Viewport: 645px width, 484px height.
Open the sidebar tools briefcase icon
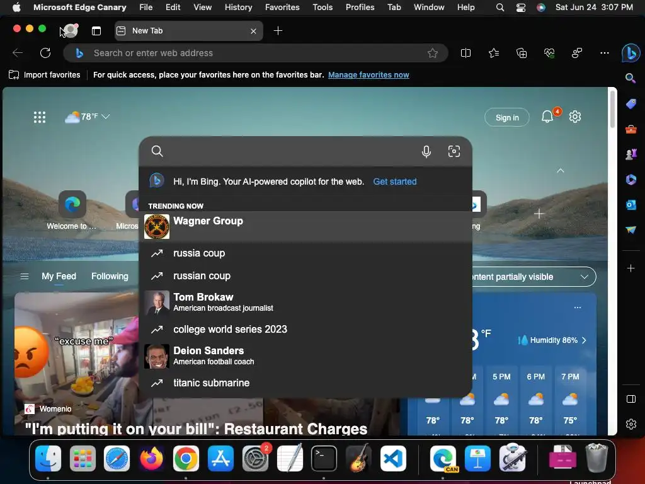click(x=631, y=129)
